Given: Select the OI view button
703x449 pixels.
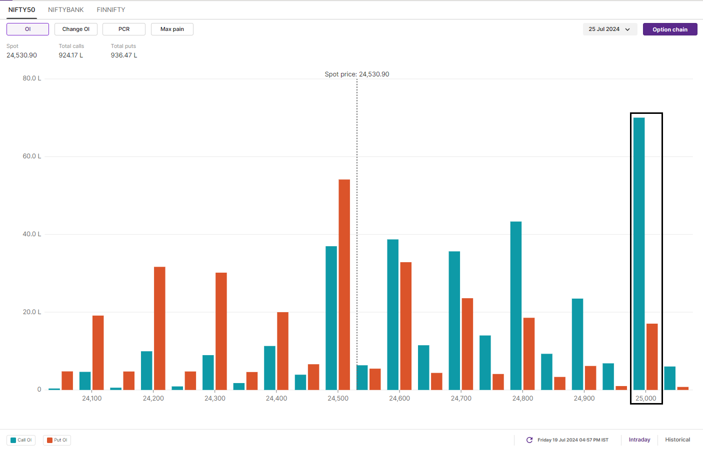Looking at the screenshot, I should point(27,29).
